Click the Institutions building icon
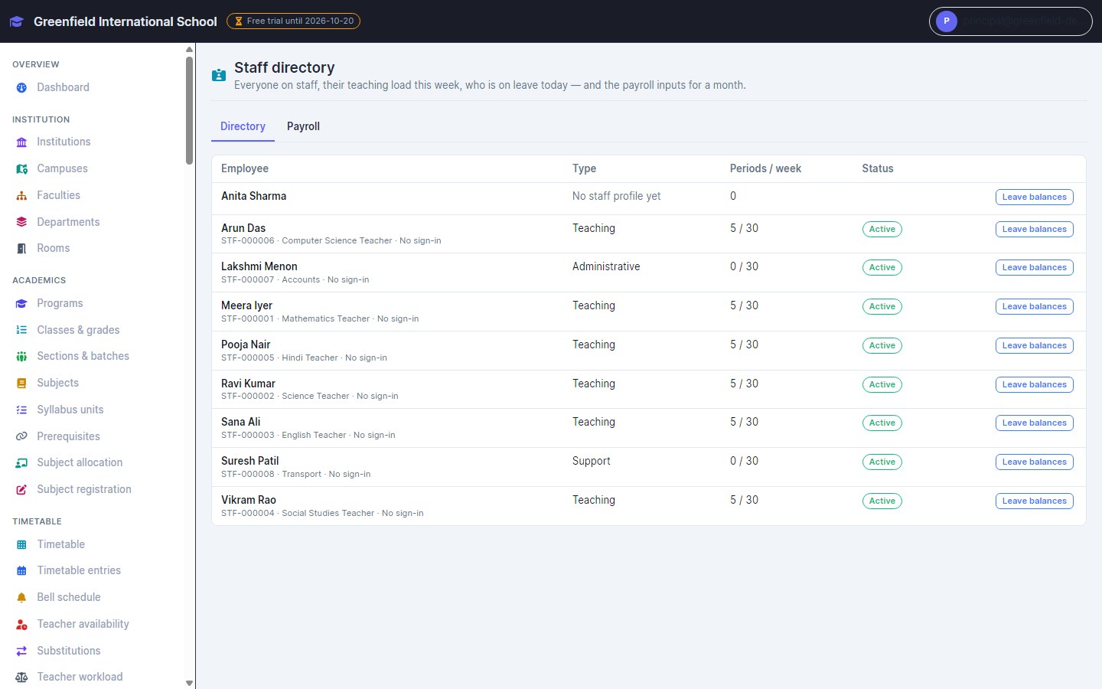This screenshot has height=689, width=1102. [21, 142]
